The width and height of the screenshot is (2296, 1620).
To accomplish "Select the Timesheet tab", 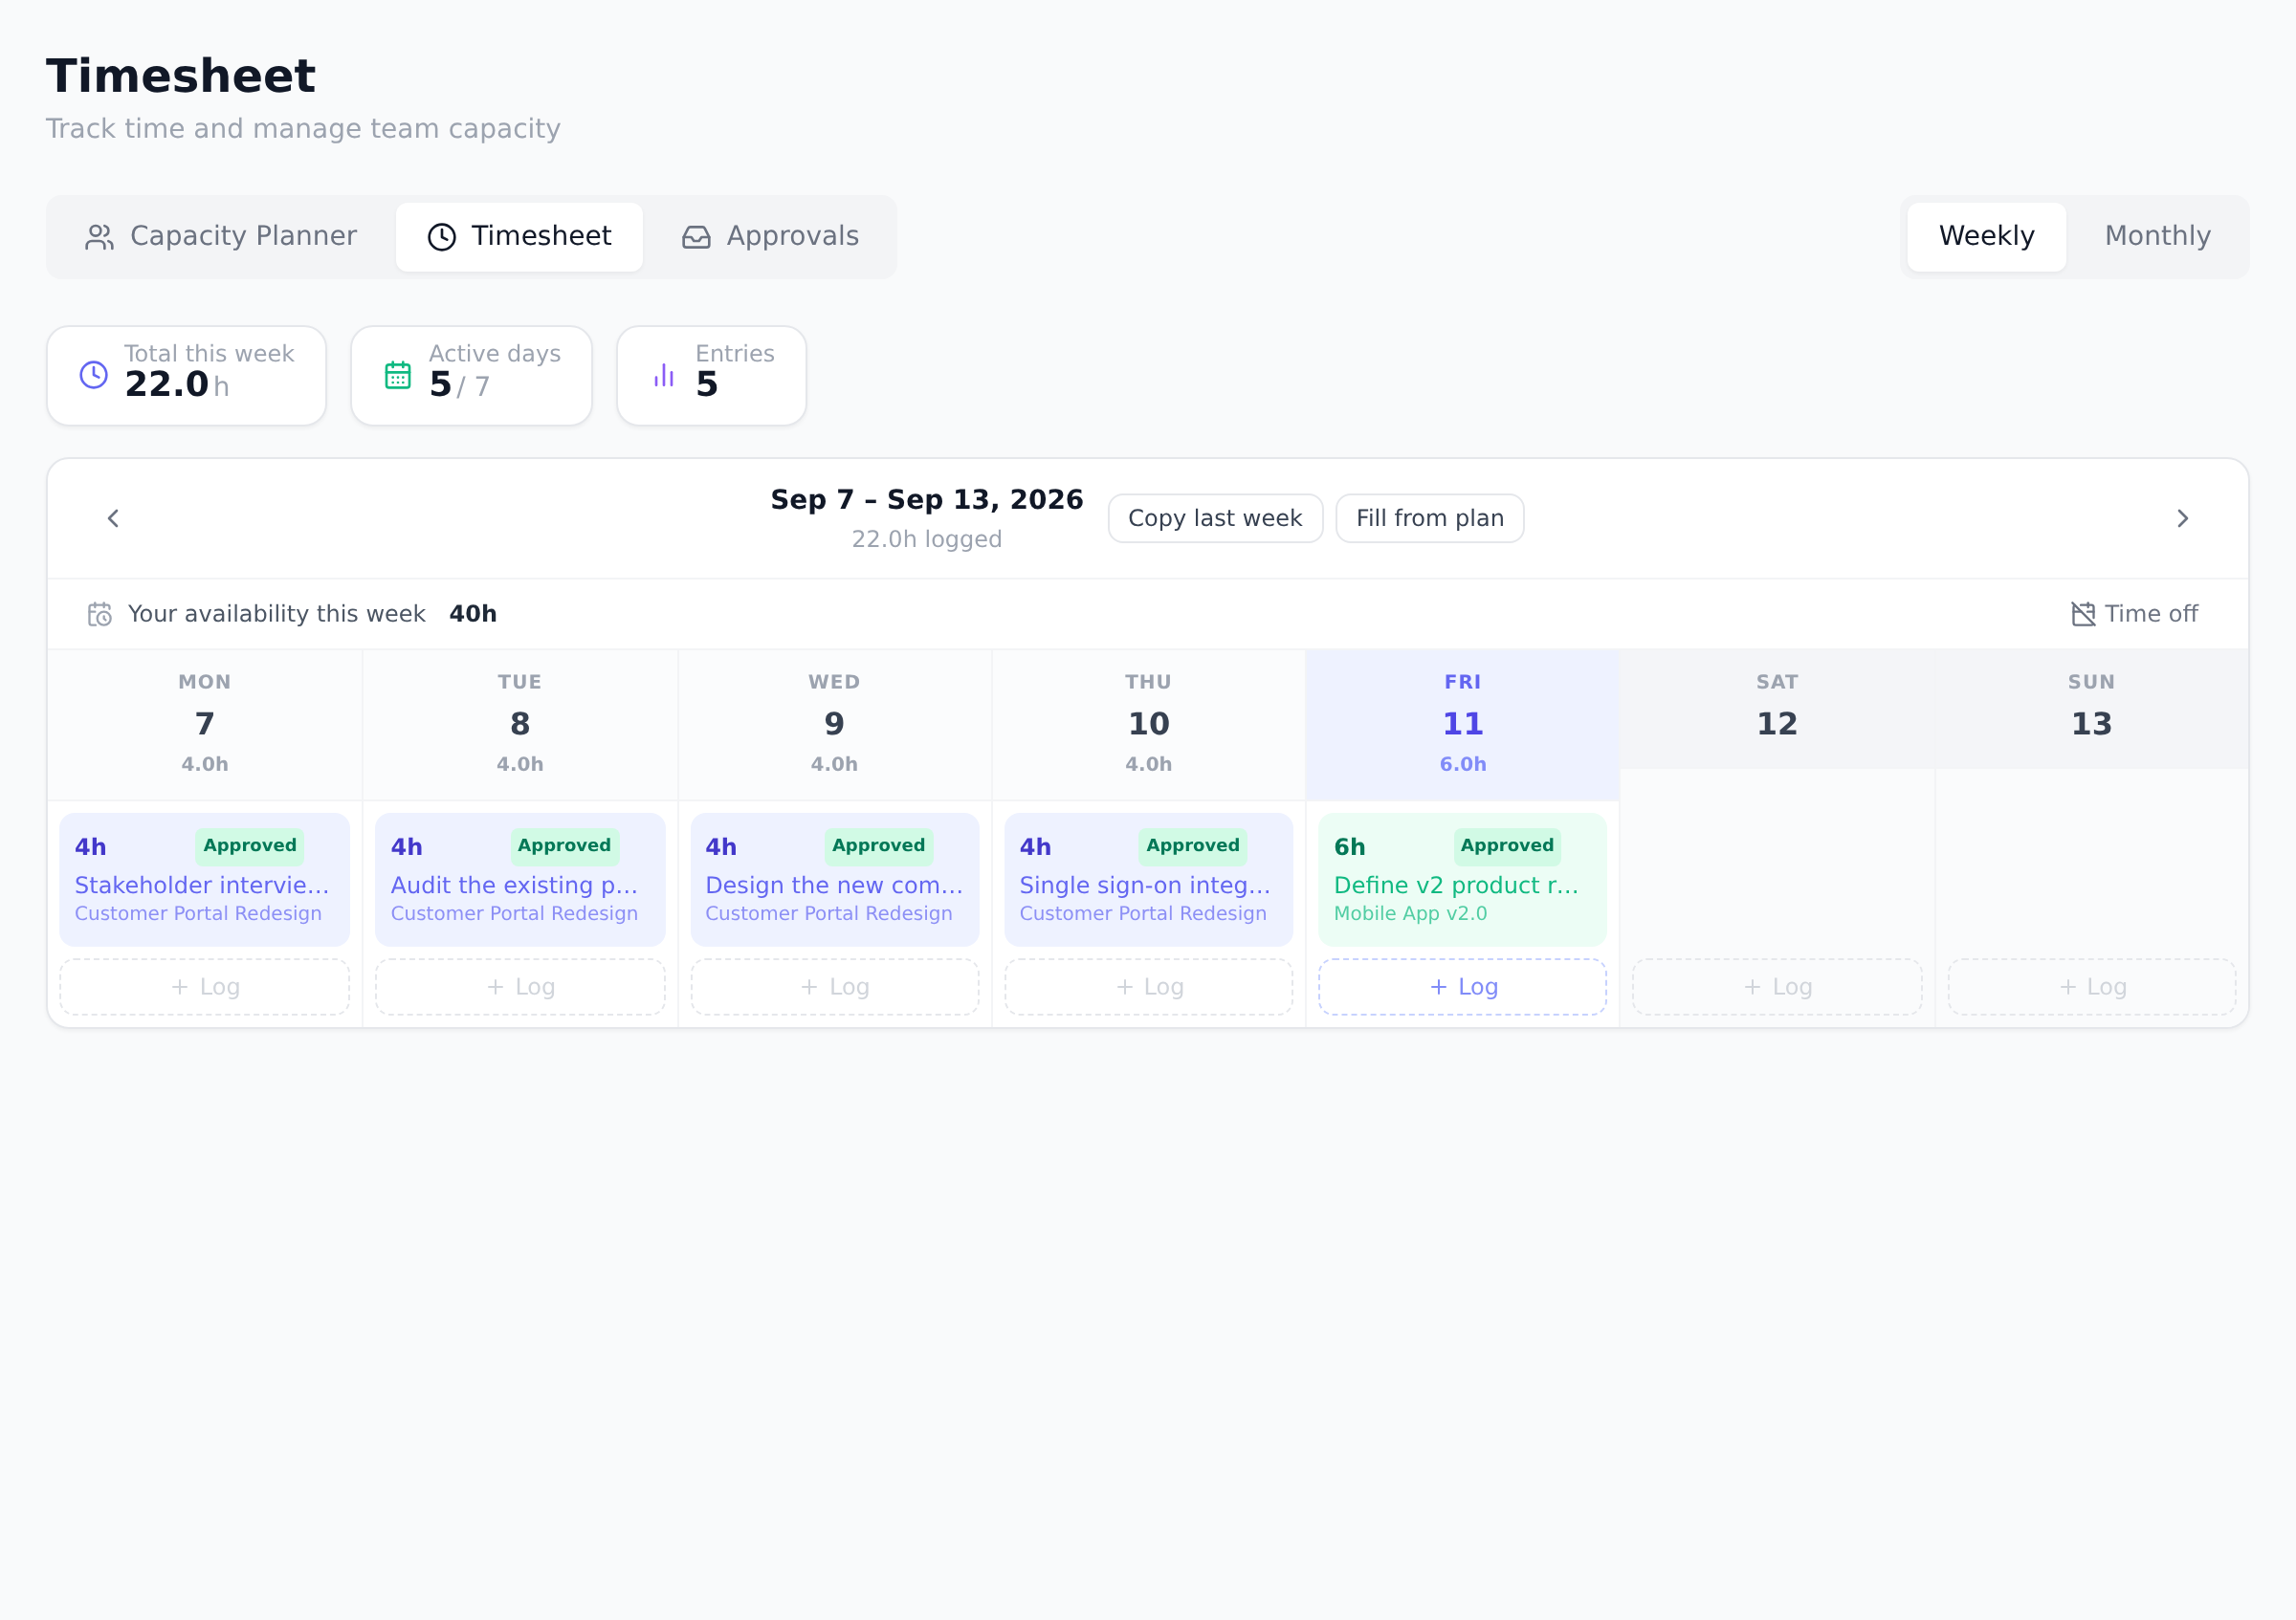I will [519, 237].
